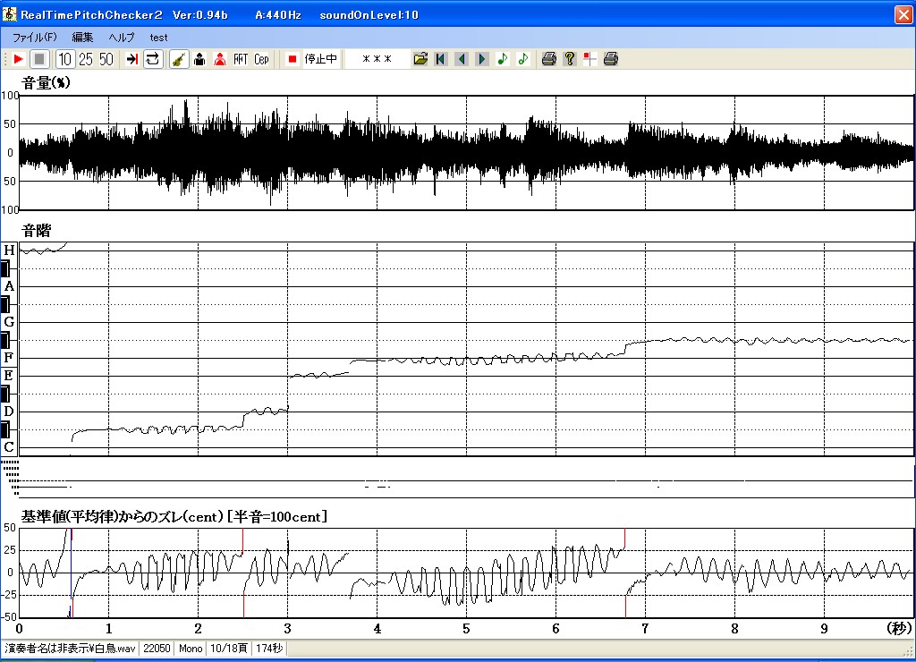The height and width of the screenshot is (662, 916).
Task: Click the red record square icon
Action: pos(293,59)
